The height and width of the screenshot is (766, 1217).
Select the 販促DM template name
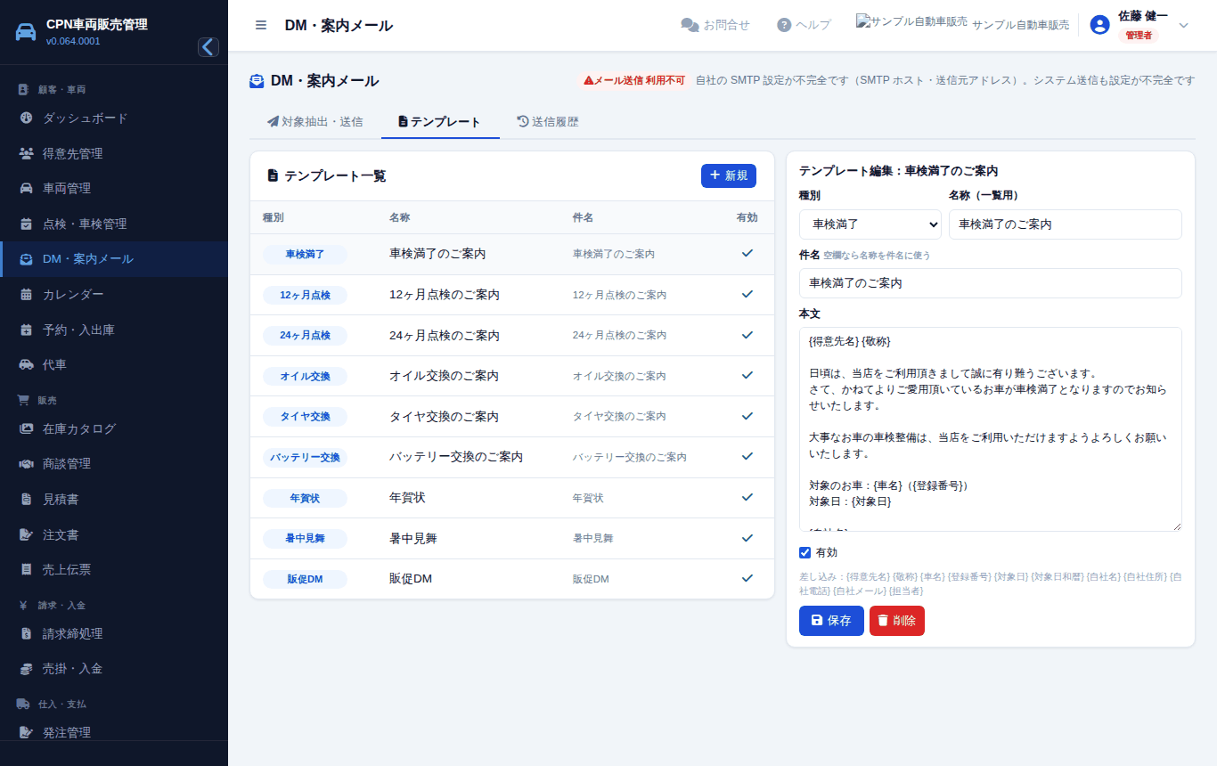point(411,579)
